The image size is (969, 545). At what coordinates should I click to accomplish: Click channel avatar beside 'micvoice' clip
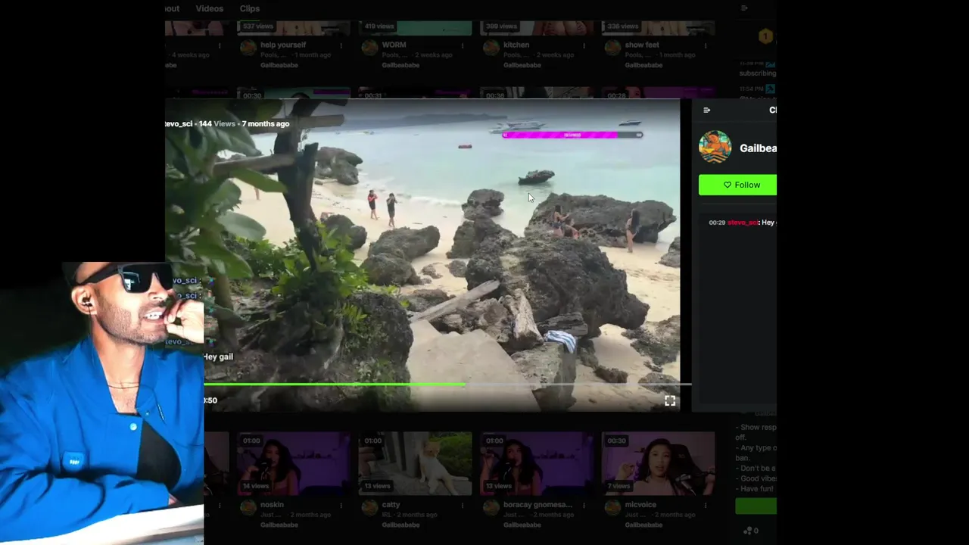point(612,508)
